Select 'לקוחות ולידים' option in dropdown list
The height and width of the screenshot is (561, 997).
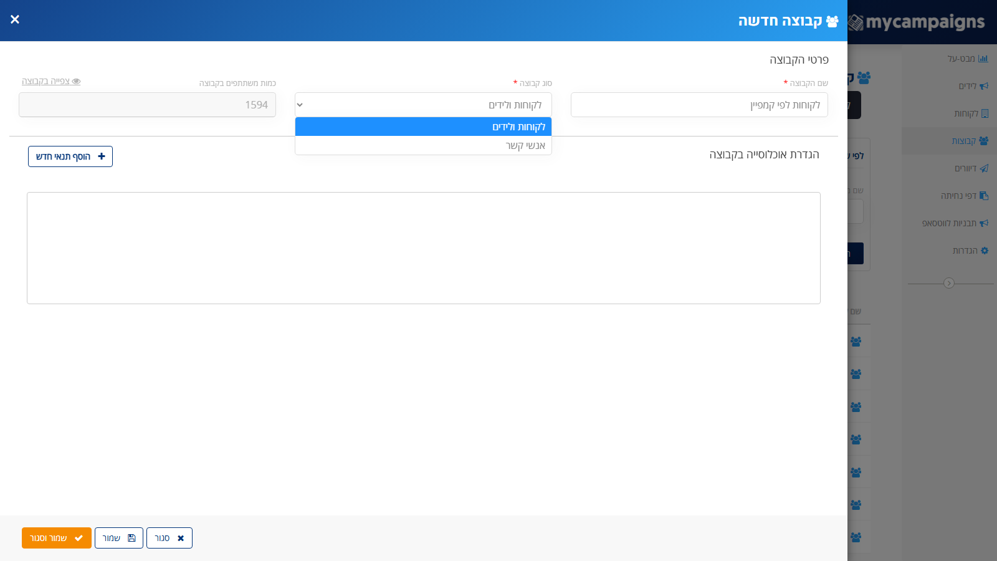point(423,127)
